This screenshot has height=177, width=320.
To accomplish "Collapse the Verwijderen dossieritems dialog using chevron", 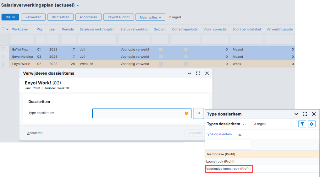I will (x=189, y=73).
